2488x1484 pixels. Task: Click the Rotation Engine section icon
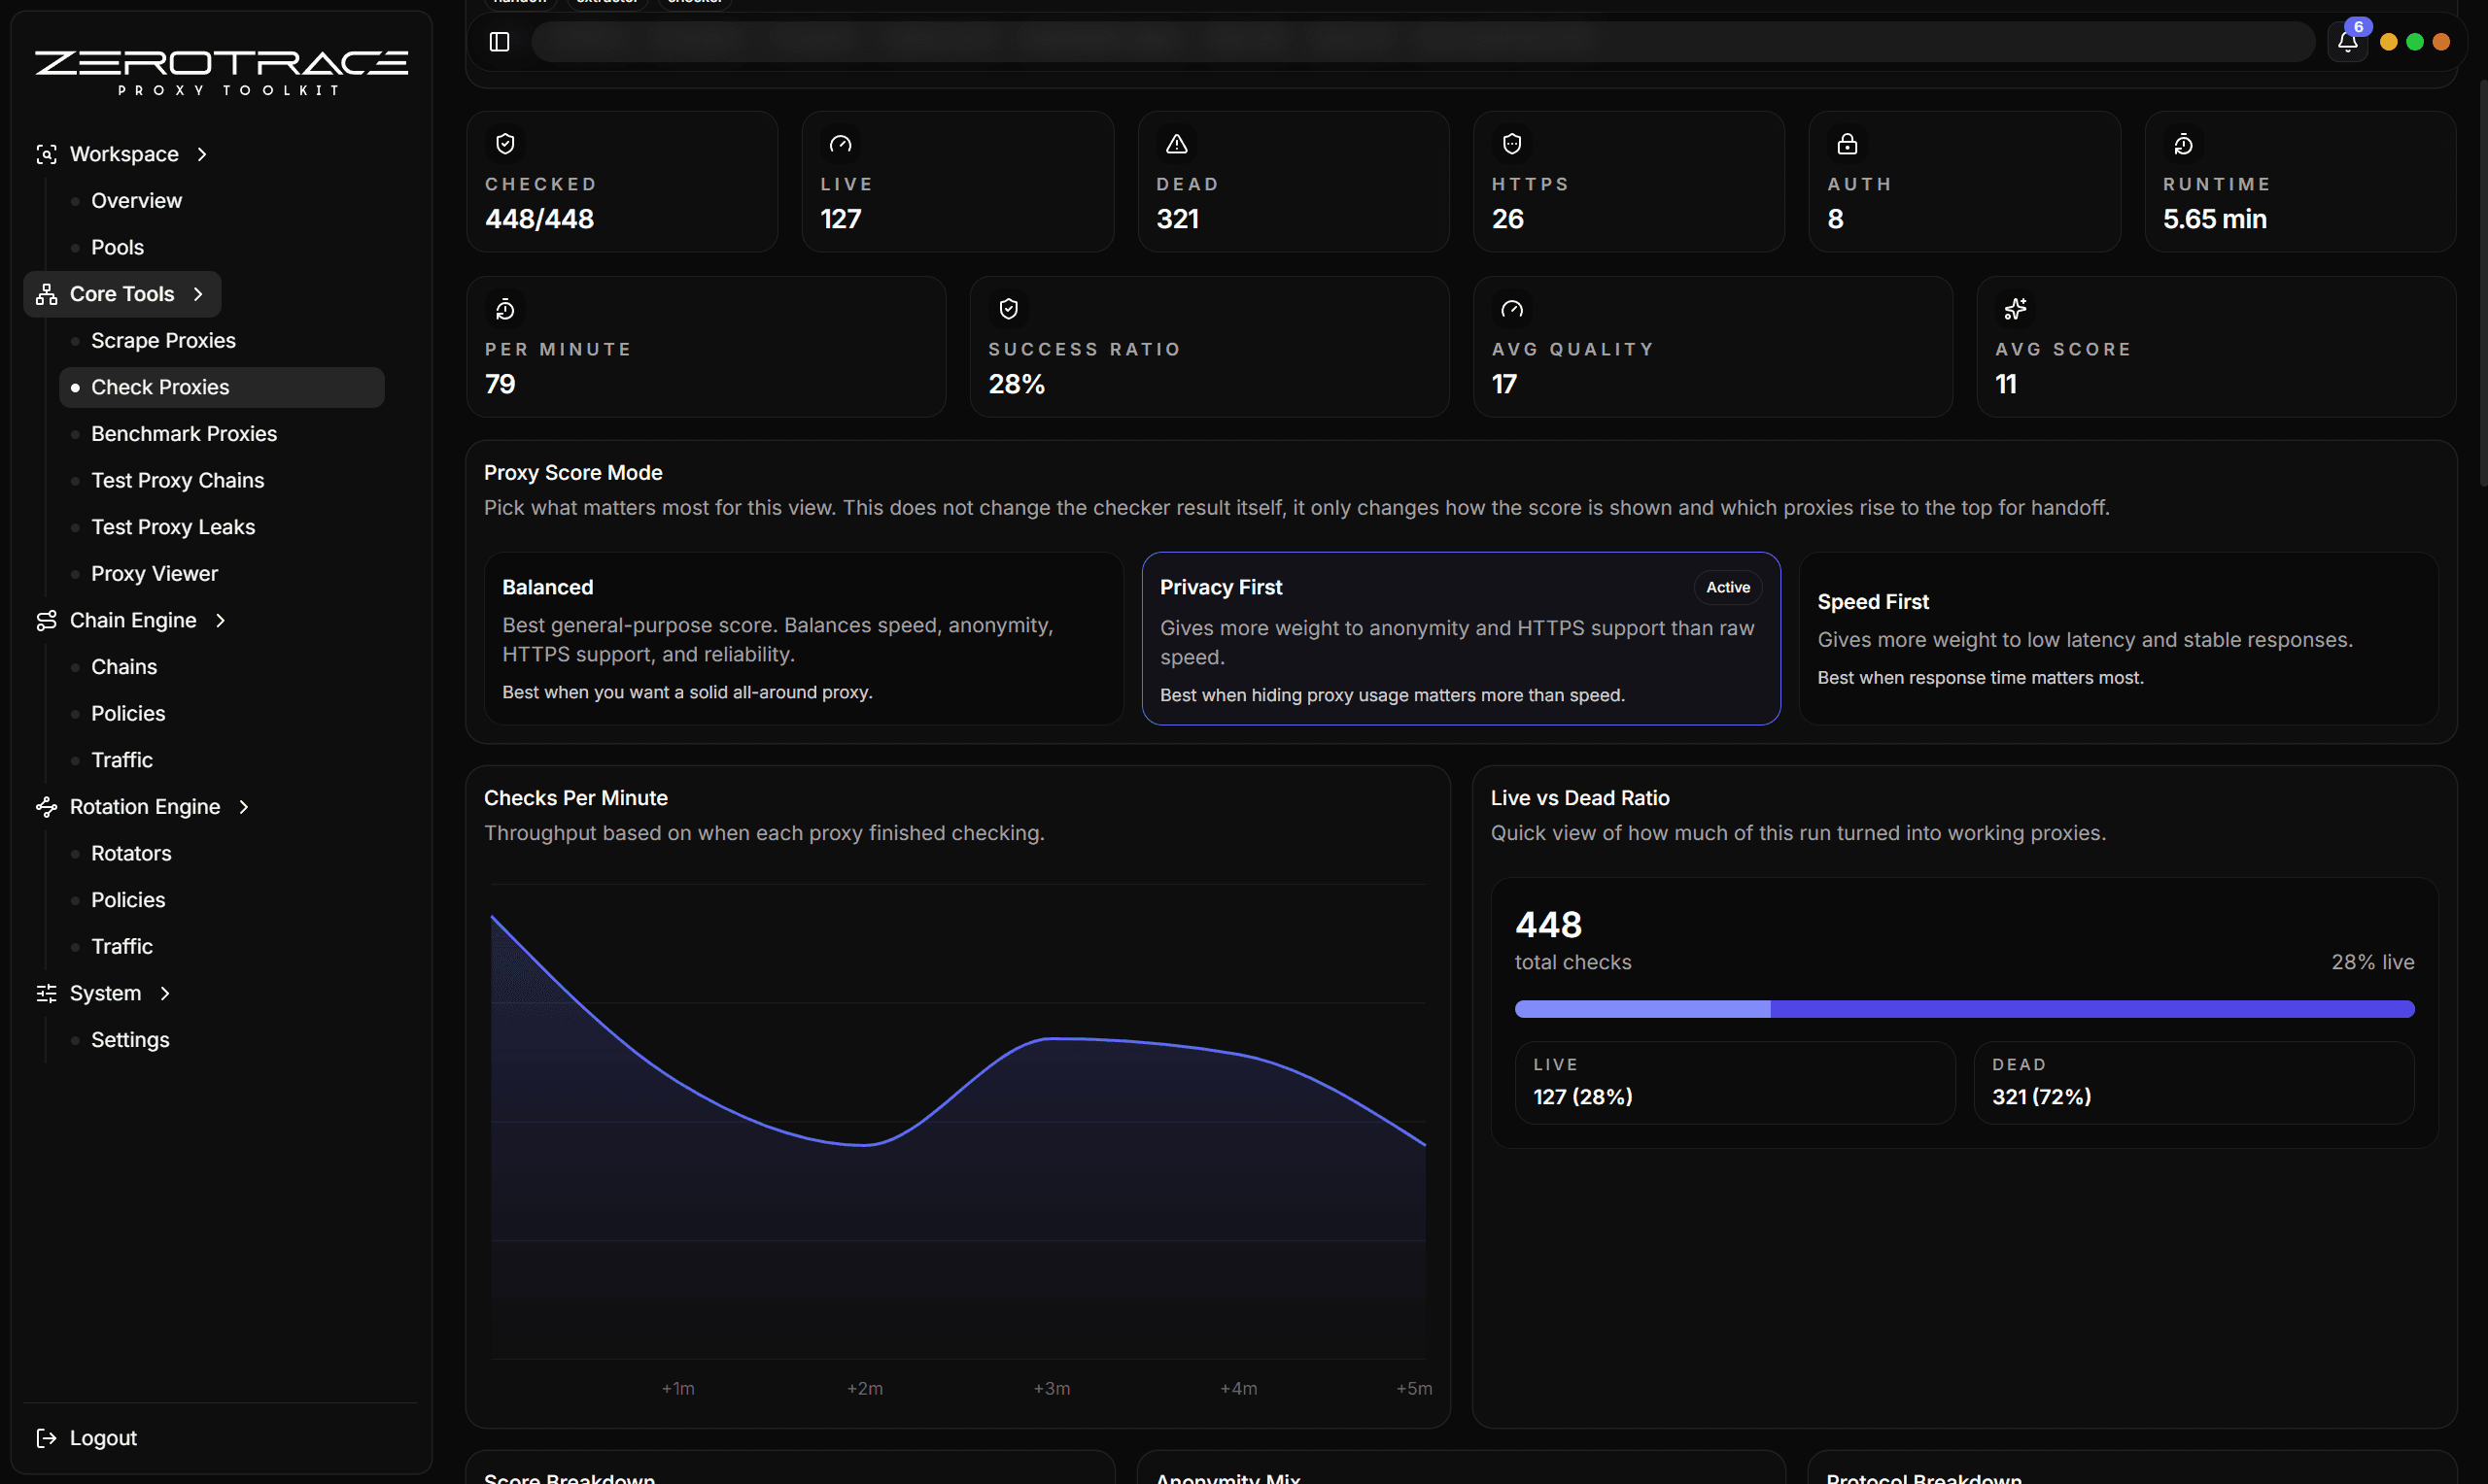point(46,807)
